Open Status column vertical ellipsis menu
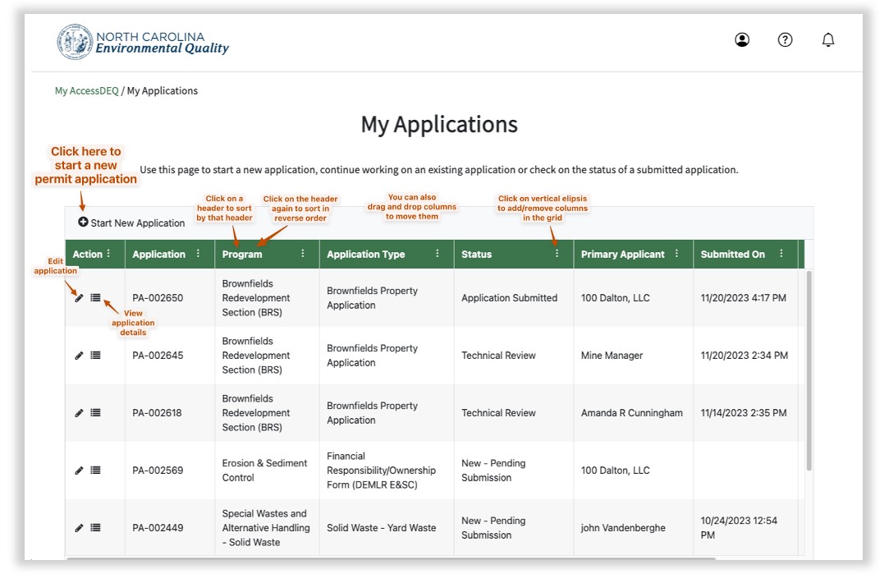This screenshot has width=889, height=574. [x=557, y=254]
